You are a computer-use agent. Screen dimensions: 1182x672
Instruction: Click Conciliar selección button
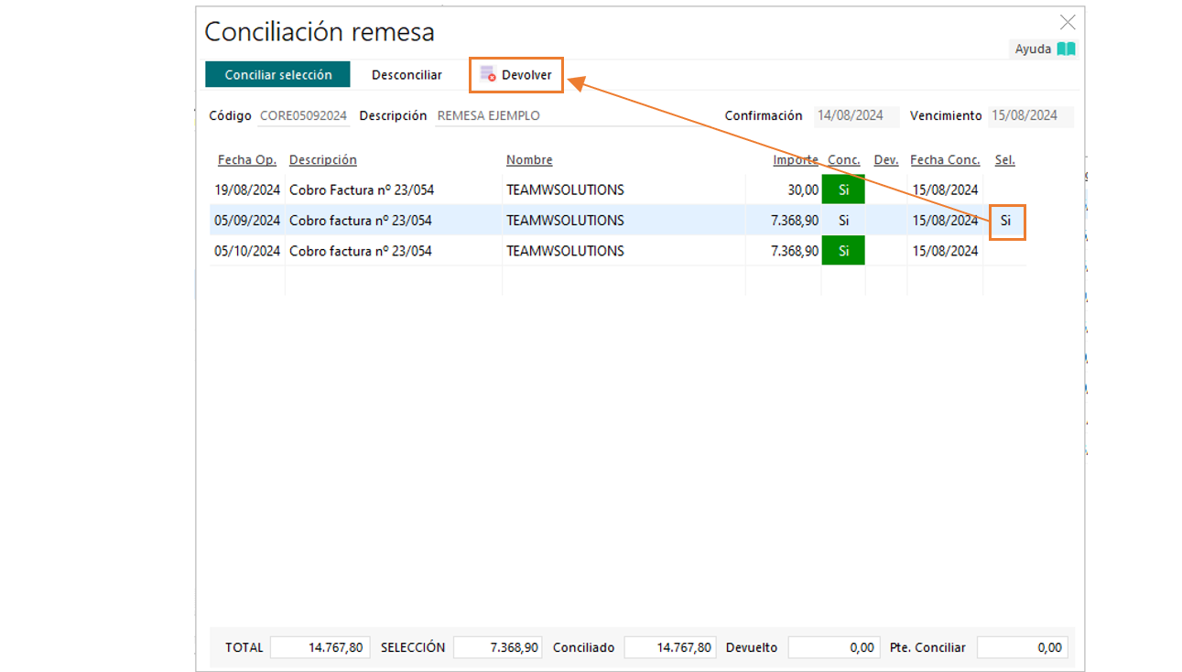277,75
